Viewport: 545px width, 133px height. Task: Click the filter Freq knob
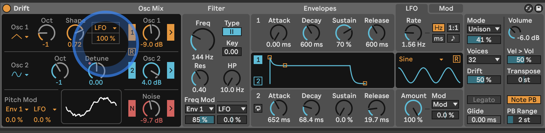pyautogui.click(x=202, y=40)
